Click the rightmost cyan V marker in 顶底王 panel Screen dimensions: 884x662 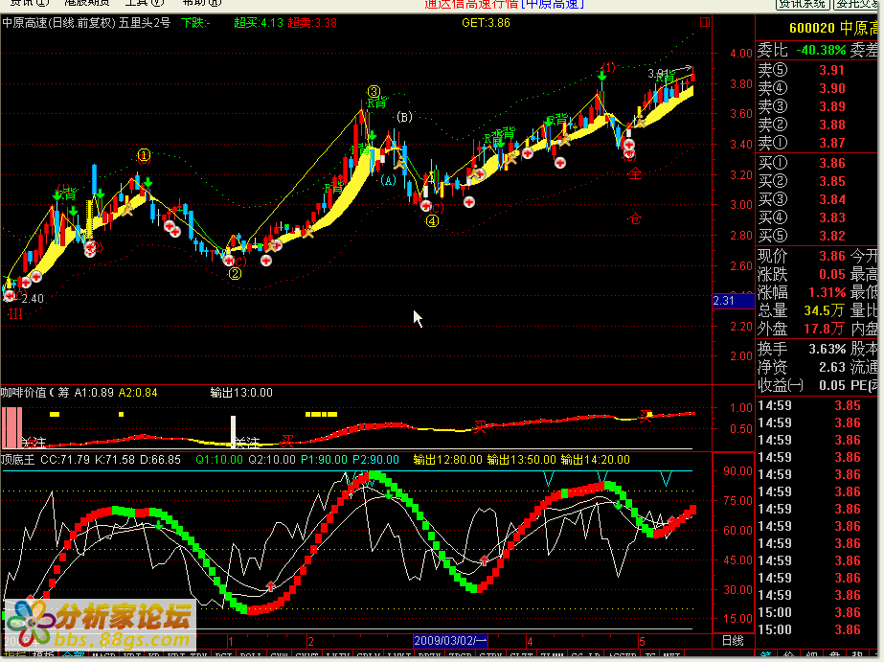(666, 479)
